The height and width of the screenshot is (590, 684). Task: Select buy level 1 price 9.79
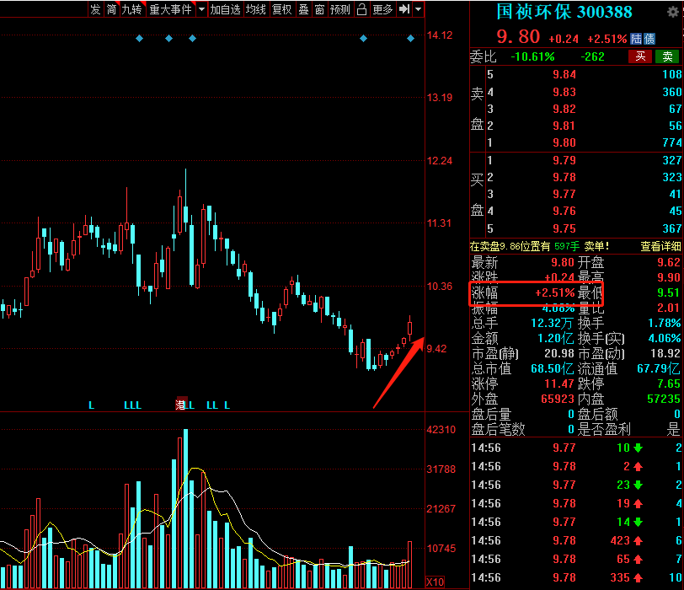pyautogui.click(x=564, y=160)
